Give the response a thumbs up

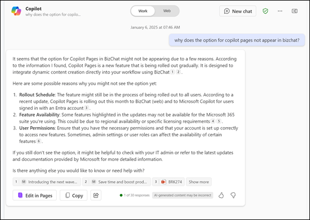point(221,195)
